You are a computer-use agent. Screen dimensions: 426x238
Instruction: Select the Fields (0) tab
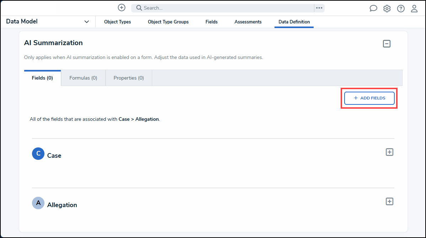pos(42,77)
